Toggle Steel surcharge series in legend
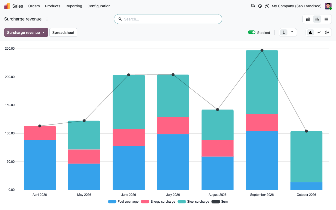The height and width of the screenshot is (210, 336). pos(193,202)
